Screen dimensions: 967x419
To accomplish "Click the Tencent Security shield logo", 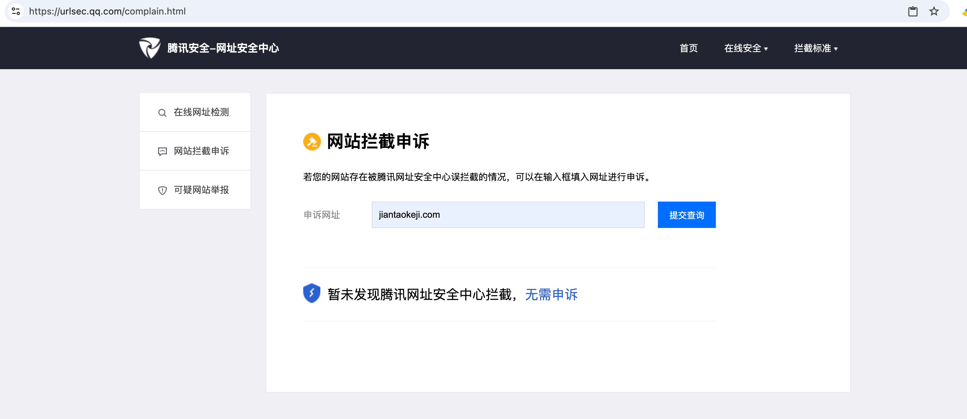I will [149, 48].
